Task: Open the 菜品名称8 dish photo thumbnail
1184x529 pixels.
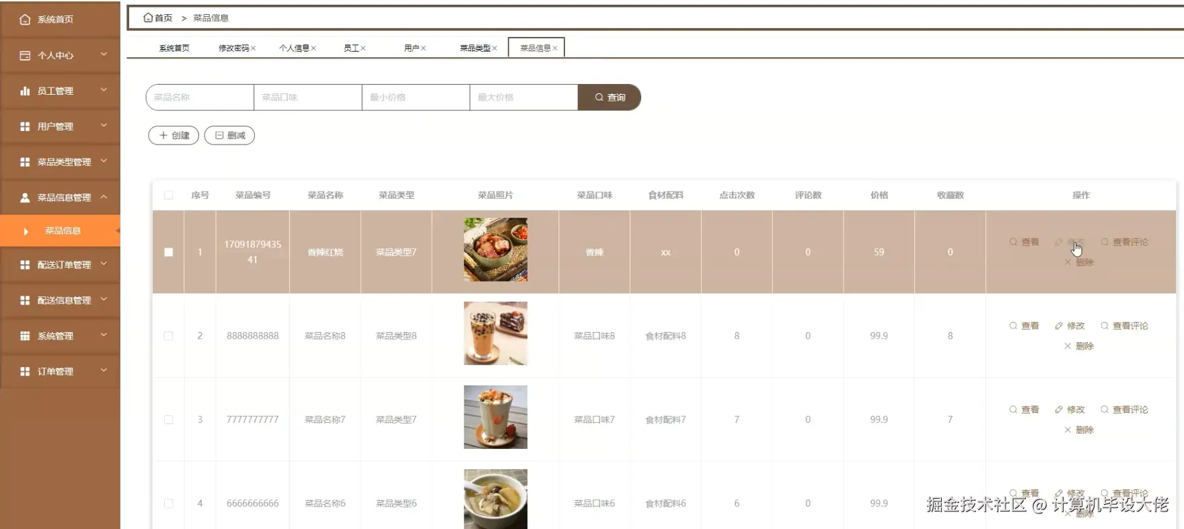Action: click(496, 333)
